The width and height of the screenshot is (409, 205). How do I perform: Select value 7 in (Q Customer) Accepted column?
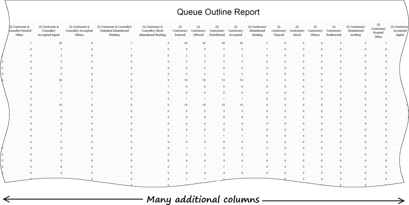click(242, 167)
